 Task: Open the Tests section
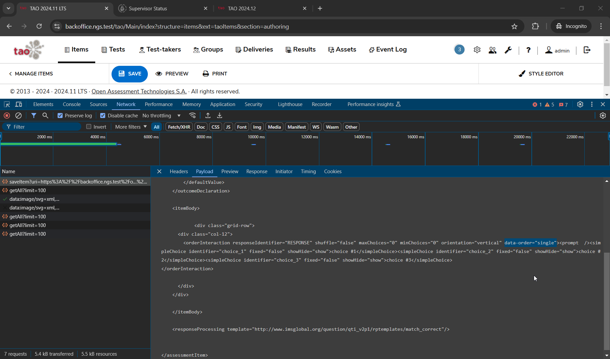tap(113, 50)
